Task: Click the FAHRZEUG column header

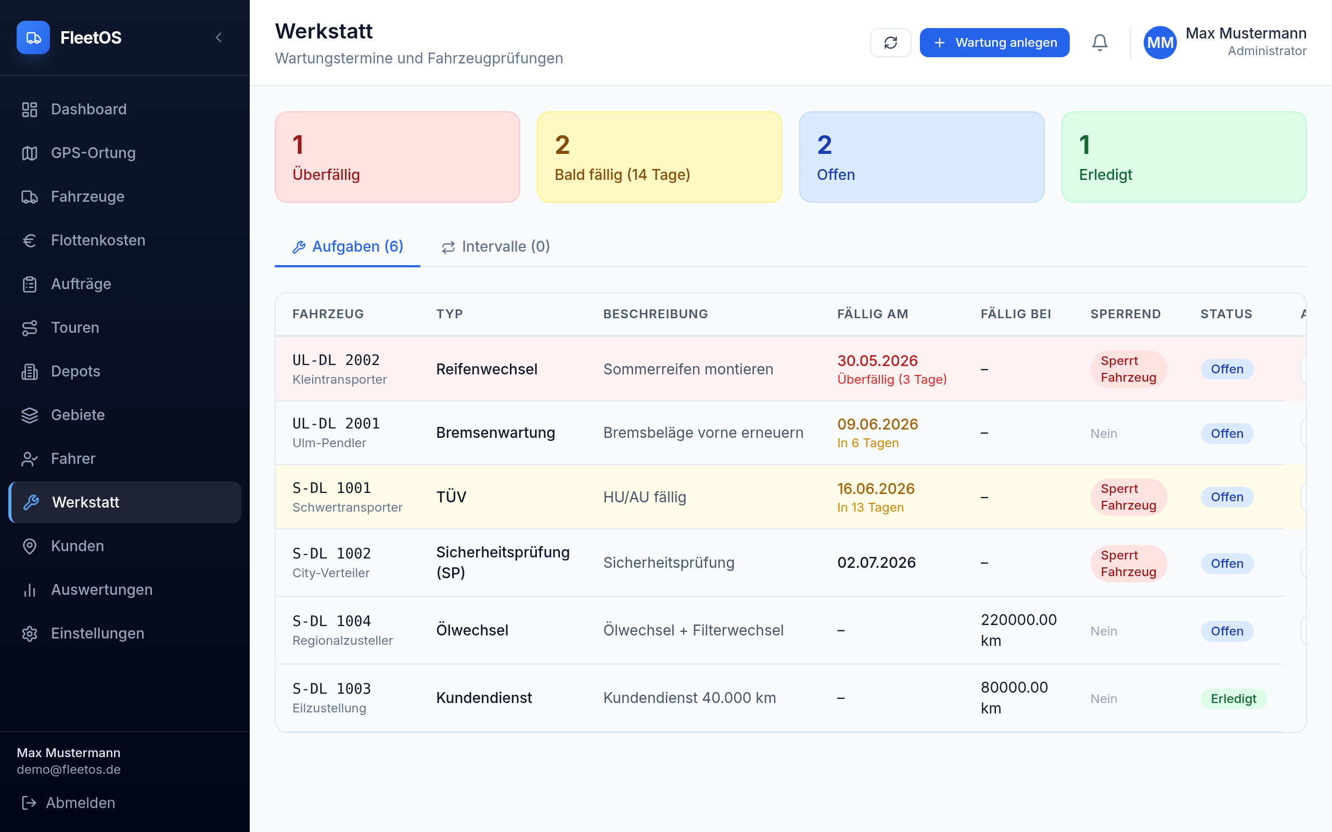Action: pos(328,314)
